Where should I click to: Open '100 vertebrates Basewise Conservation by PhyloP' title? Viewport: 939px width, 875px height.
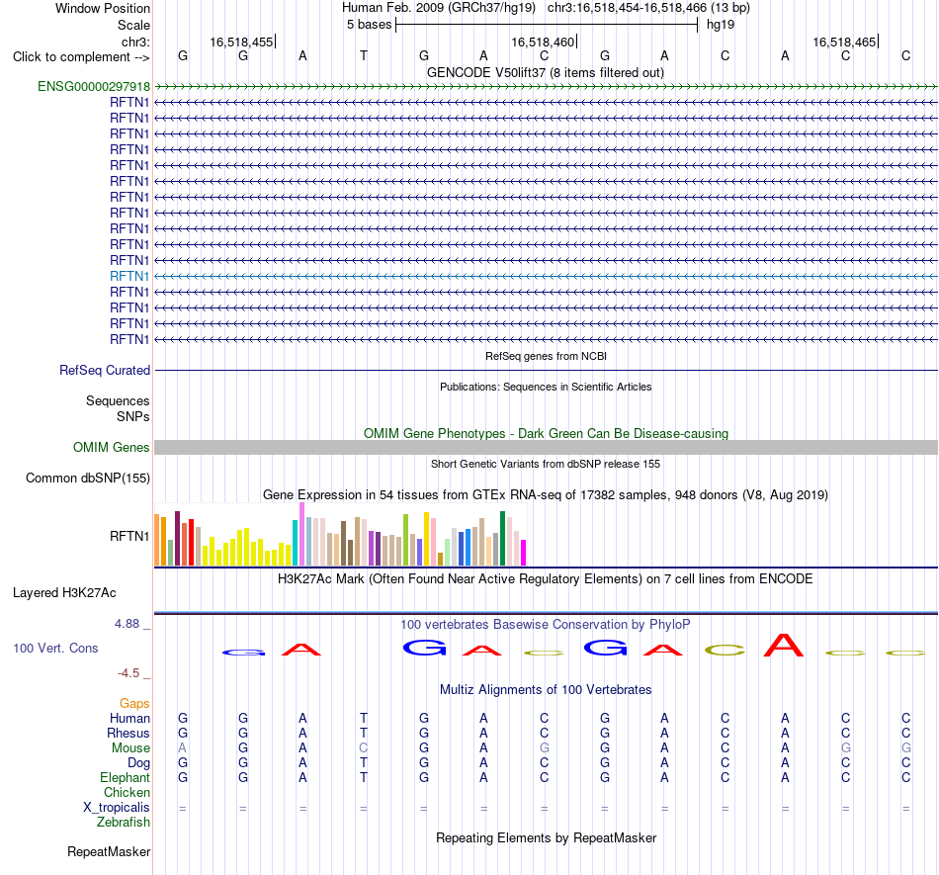546,625
